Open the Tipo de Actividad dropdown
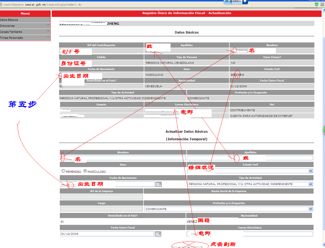This screenshot has width=325, height=248. tap(310, 184)
